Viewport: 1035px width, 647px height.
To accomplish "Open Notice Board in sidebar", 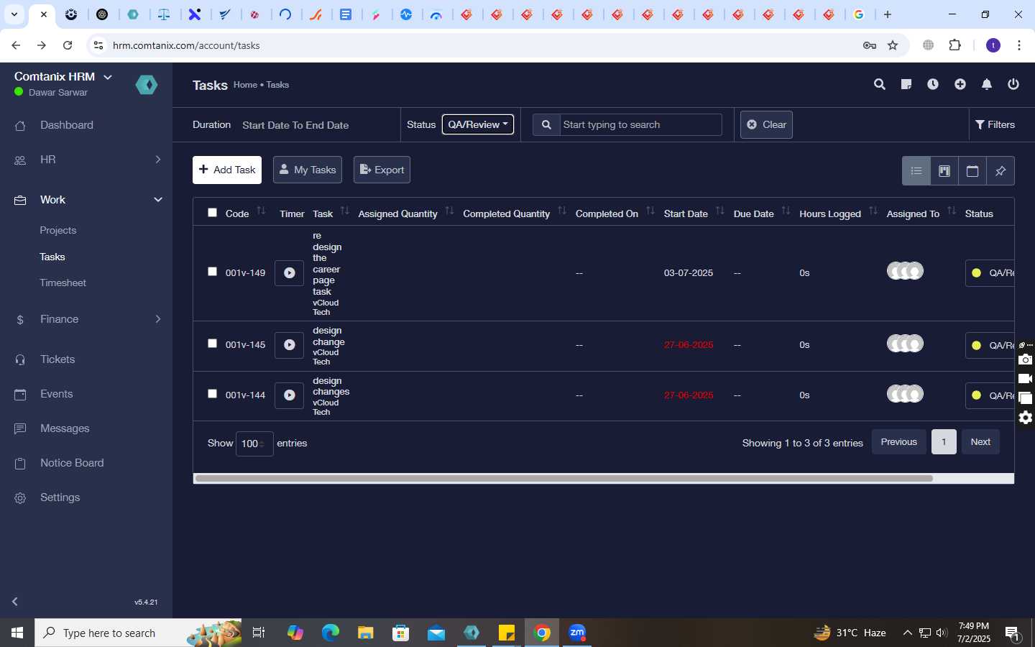I will click(x=72, y=463).
